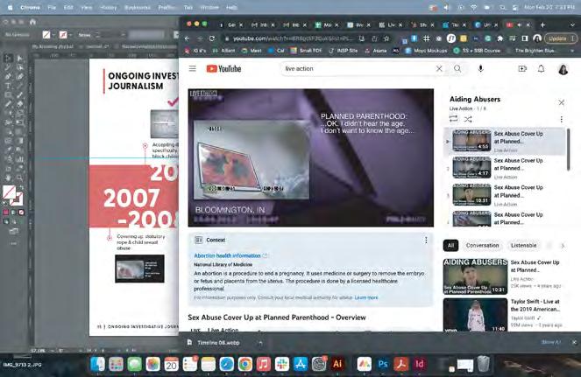
Task: Select the Listenable filter chip
Action: click(x=523, y=245)
